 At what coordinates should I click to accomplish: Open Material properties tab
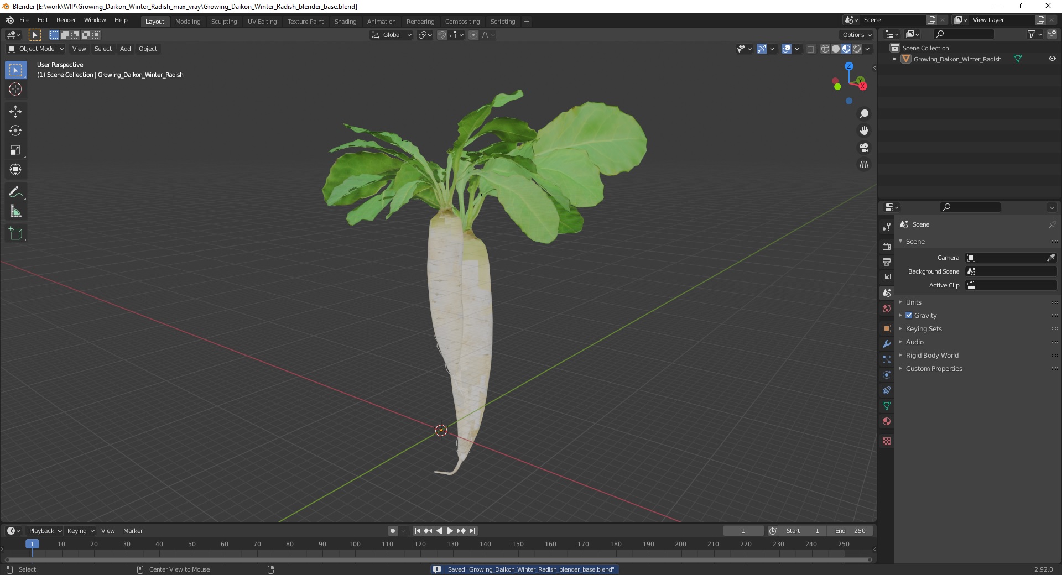(887, 421)
